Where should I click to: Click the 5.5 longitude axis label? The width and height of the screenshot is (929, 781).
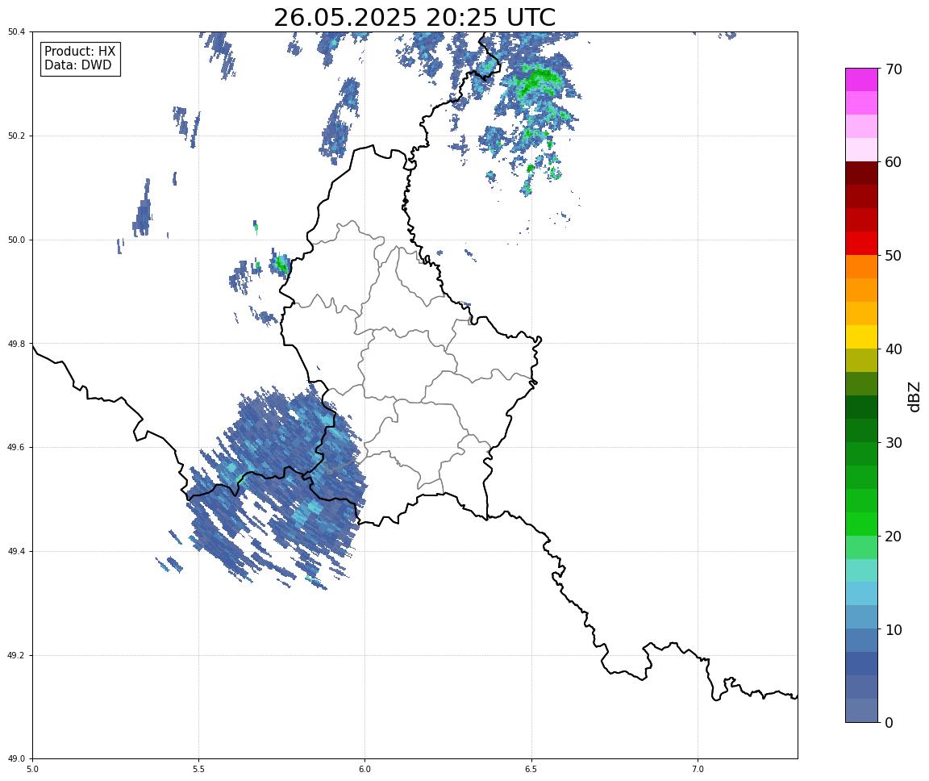point(198,769)
